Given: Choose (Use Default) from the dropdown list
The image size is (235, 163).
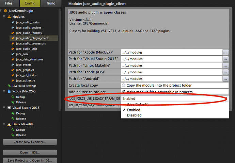Looking at the screenshot, I should click(175, 105).
